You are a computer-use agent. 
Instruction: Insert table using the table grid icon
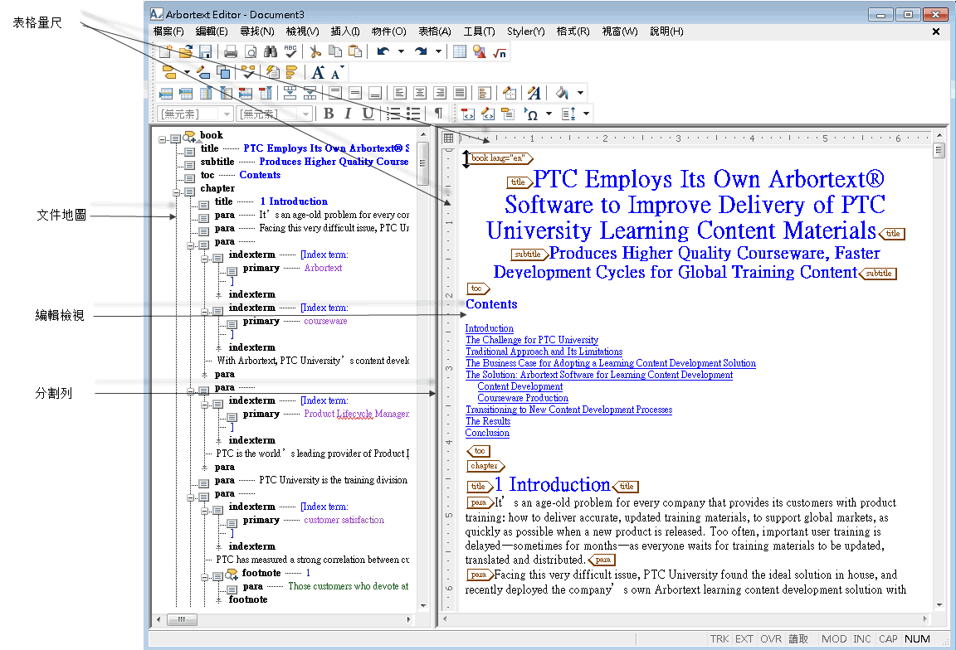click(x=461, y=51)
